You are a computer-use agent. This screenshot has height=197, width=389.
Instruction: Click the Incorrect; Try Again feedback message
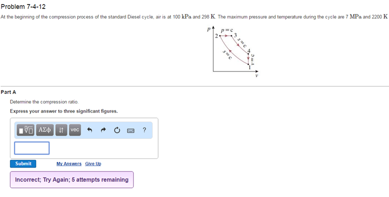[72, 179]
